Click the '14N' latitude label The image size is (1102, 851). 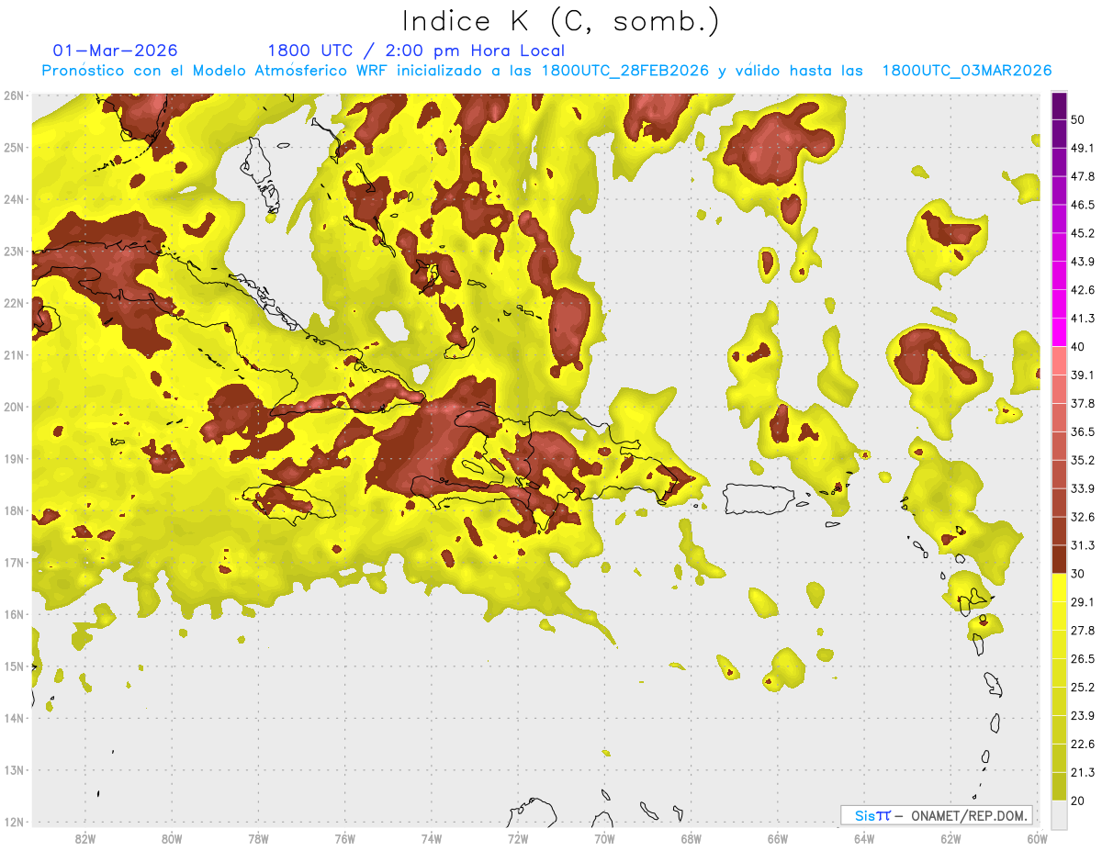pyautogui.click(x=14, y=718)
